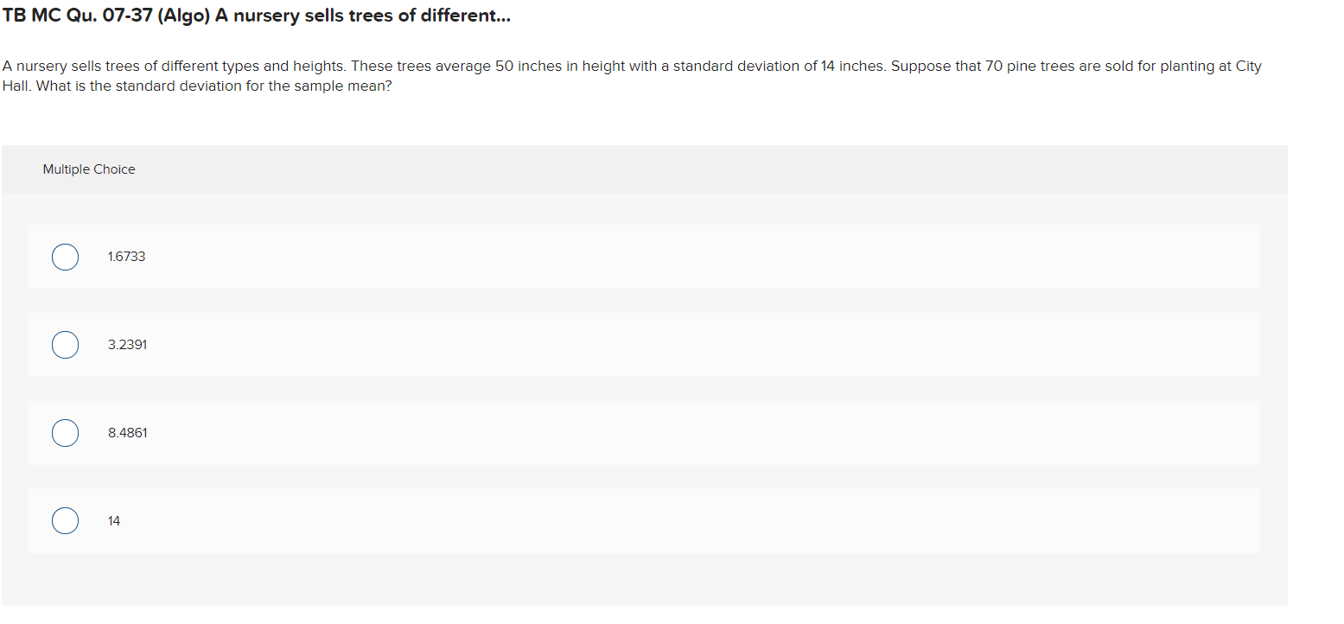
Task: Click the text label 8.4861
Action: click(x=127, y=432)
